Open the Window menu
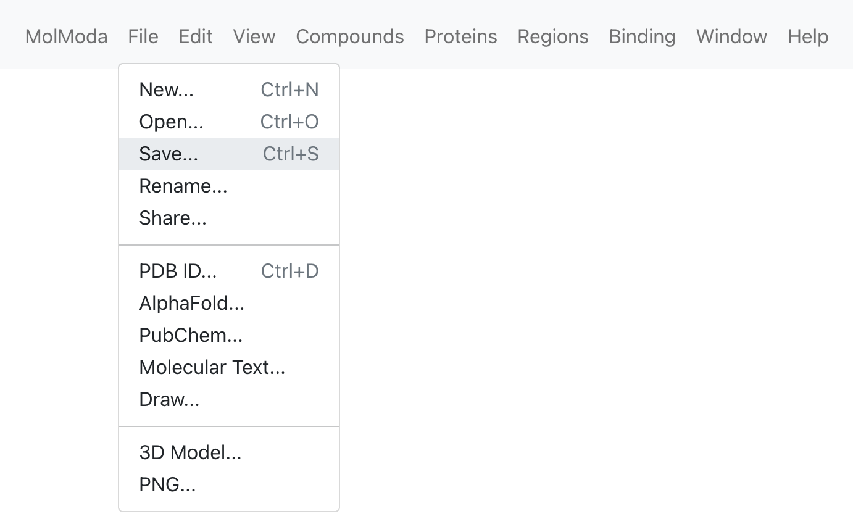Viewport: 853px width, 527px height. [x=731, y=36]
